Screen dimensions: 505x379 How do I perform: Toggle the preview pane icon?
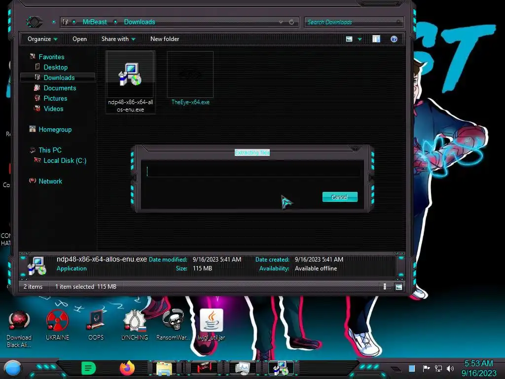click(x=376, y=39)
